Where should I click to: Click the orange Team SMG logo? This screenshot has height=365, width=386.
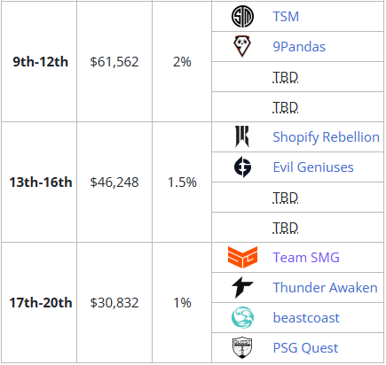(x=242, y=257)
